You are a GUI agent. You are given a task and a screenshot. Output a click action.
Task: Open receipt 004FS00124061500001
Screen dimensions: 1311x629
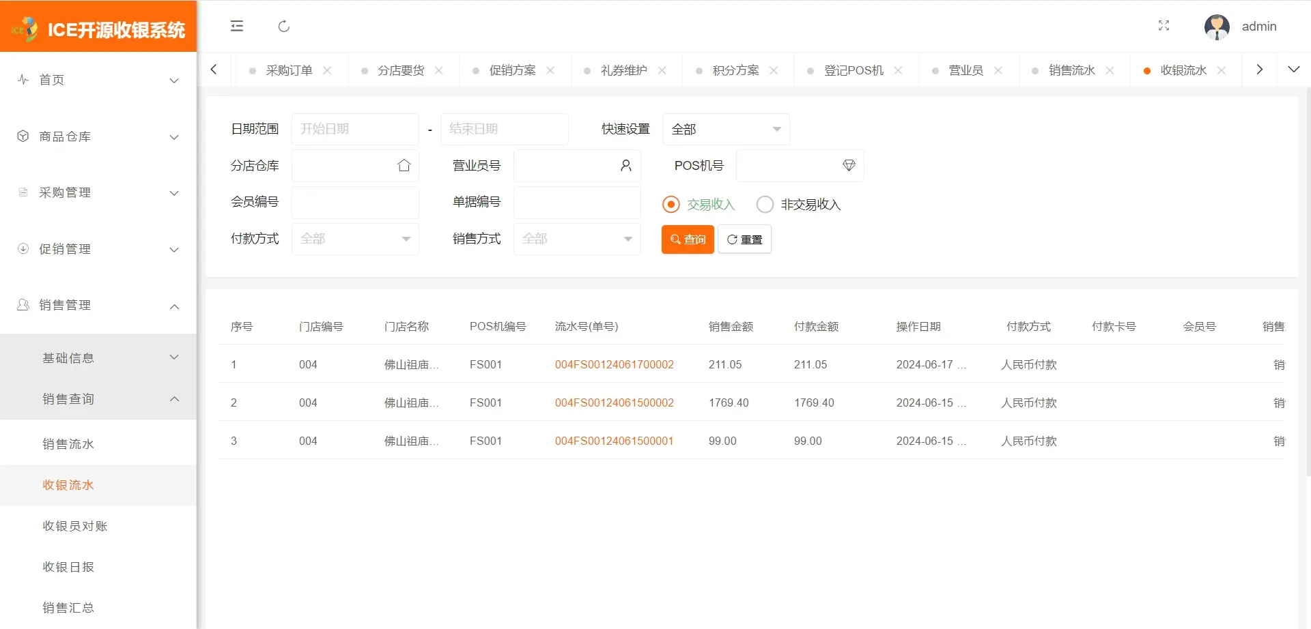pos(615,441)
